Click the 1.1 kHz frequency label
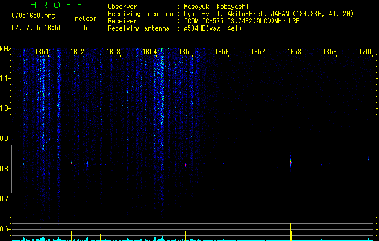The height and width of the screenshot is (241, 379). (5, 78)
